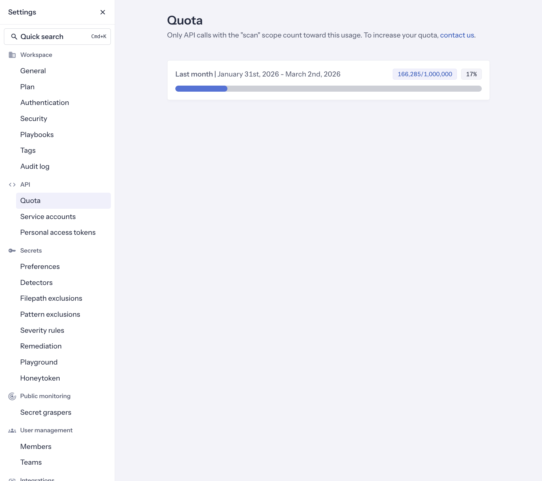Select Quota in the sidebar

coord(30,200)
